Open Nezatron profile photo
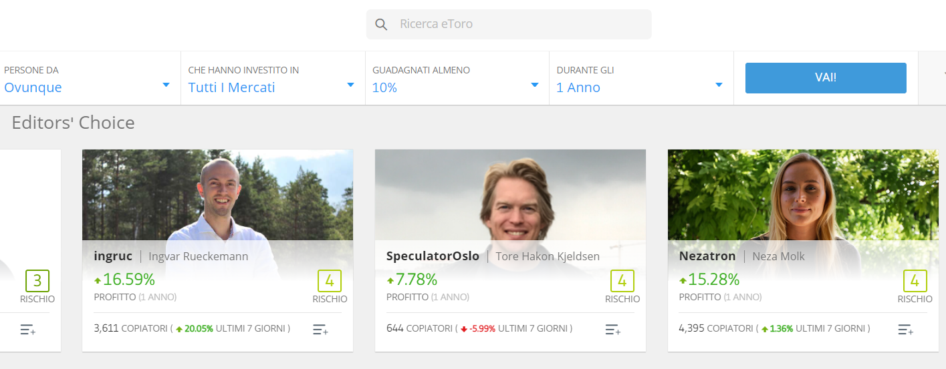Viewport: 946px width, 369px height. [x=803, y=195]
